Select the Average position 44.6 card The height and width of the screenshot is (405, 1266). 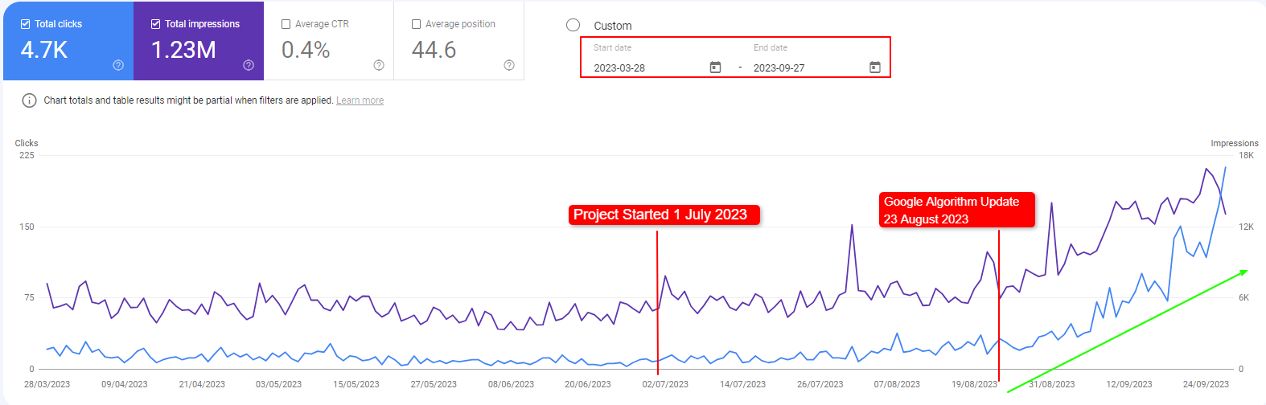[x=459, y=41]
